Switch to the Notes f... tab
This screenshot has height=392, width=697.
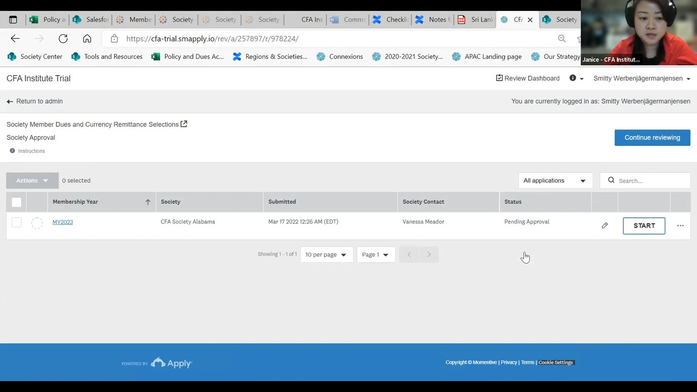coord(433,20)
